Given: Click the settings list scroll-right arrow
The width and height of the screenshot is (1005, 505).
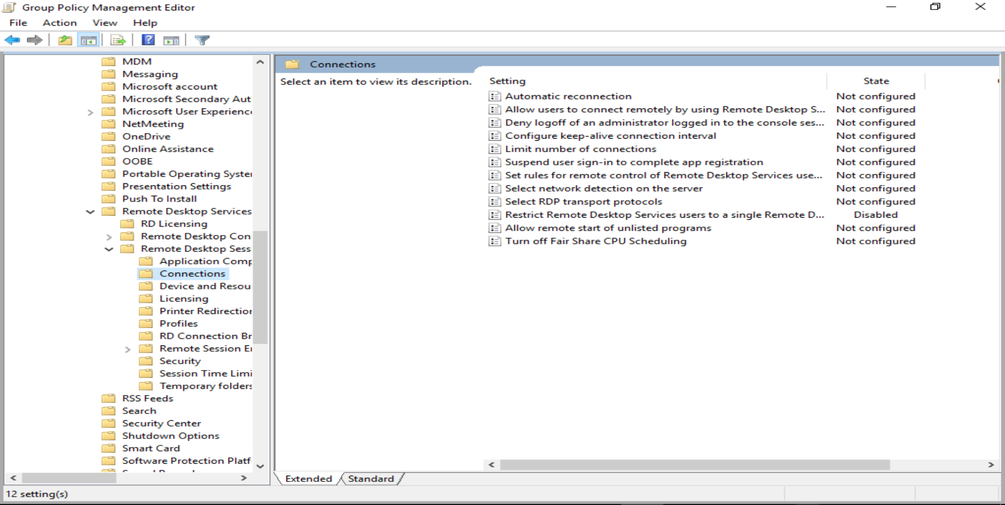Looking at the screenshot, I should [991, 465].
